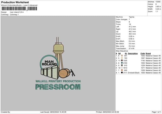This screenshot has height=114, width=162.
Task: Click the teal swatch for code 1052
Action: coord(122,63)
